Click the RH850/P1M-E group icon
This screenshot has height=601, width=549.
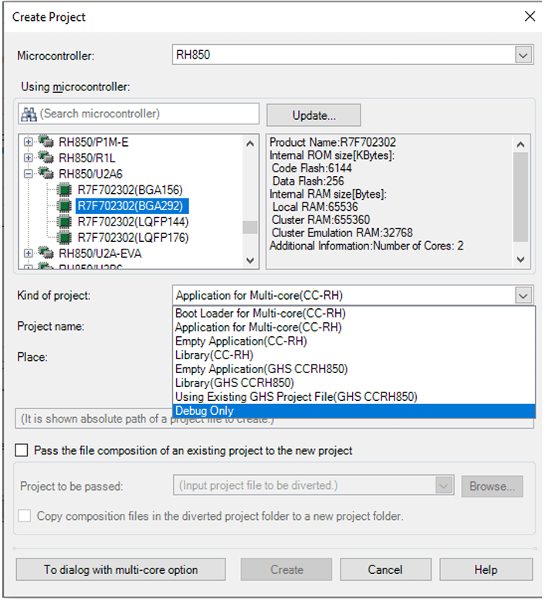(46, 142)
